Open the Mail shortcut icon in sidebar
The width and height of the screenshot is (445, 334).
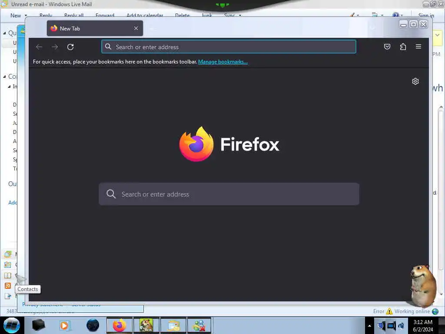pyautogui.click(x=8, y=254)
